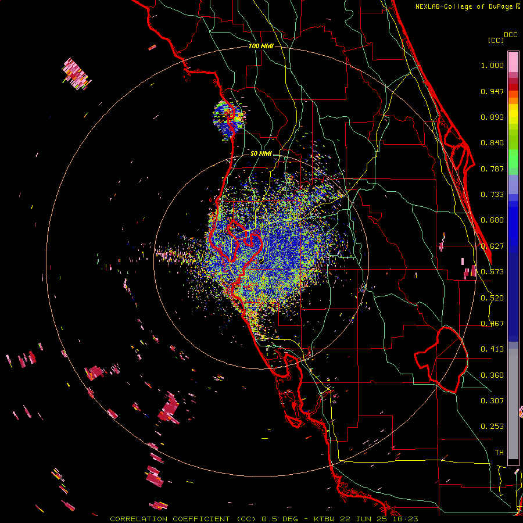The height and width of the screenshot is (523, 523).
Task: Click the gray bottom segment of color bar
Action: click(x=513, y=404)
